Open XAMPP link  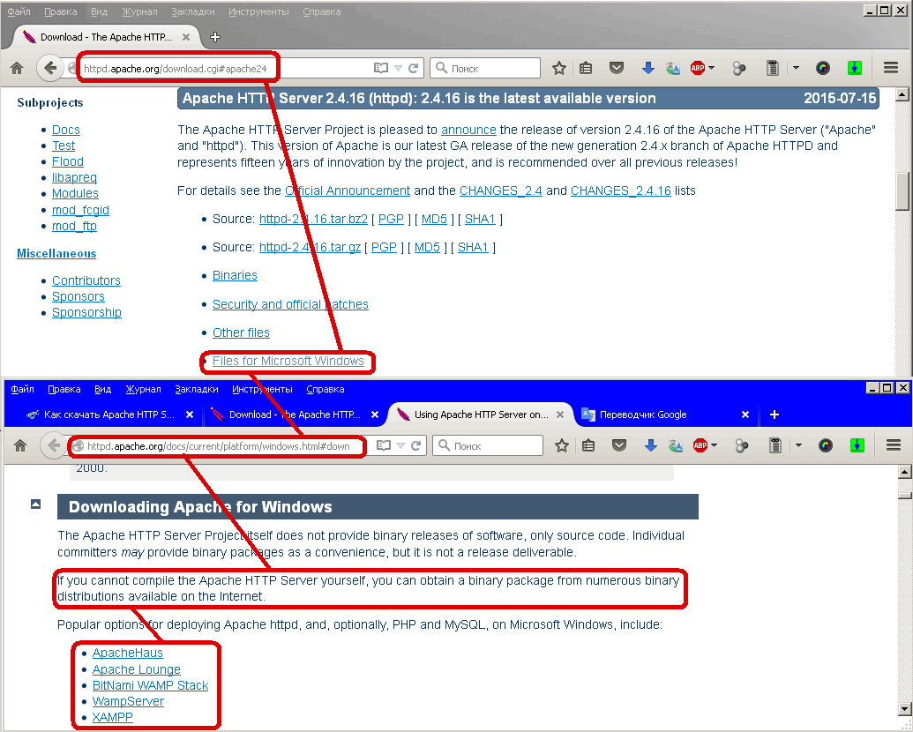pos(112,717)
